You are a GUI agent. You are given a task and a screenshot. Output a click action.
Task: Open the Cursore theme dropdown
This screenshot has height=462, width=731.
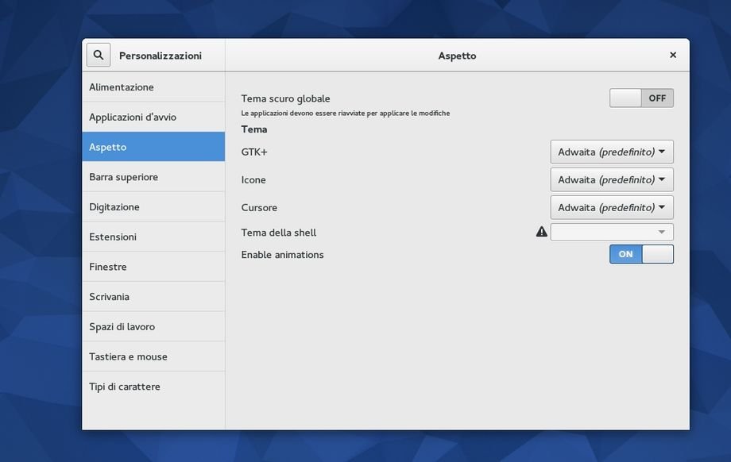coord(612,207)
